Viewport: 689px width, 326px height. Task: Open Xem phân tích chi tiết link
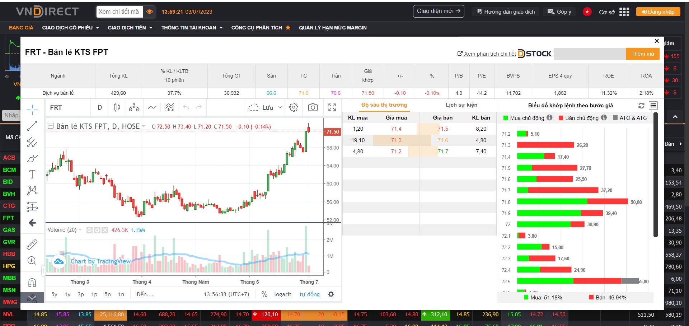[x=486, y=54]
